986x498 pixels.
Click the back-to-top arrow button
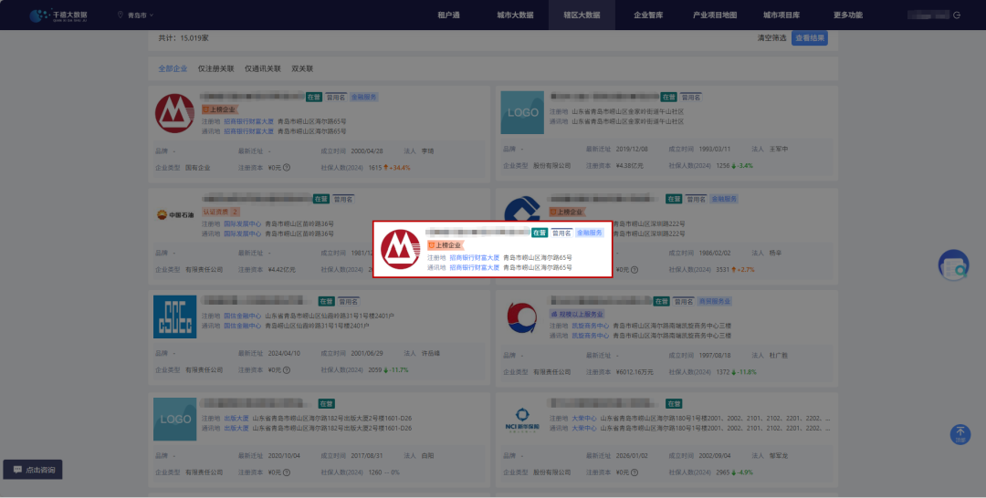960,434
